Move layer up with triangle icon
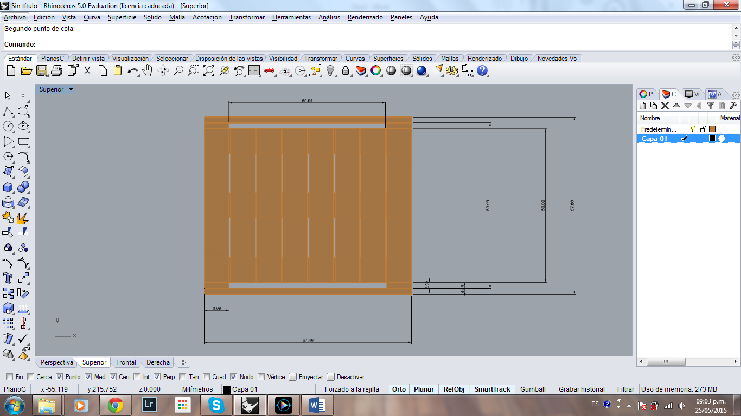741x416 pixels. pos(676,106)
